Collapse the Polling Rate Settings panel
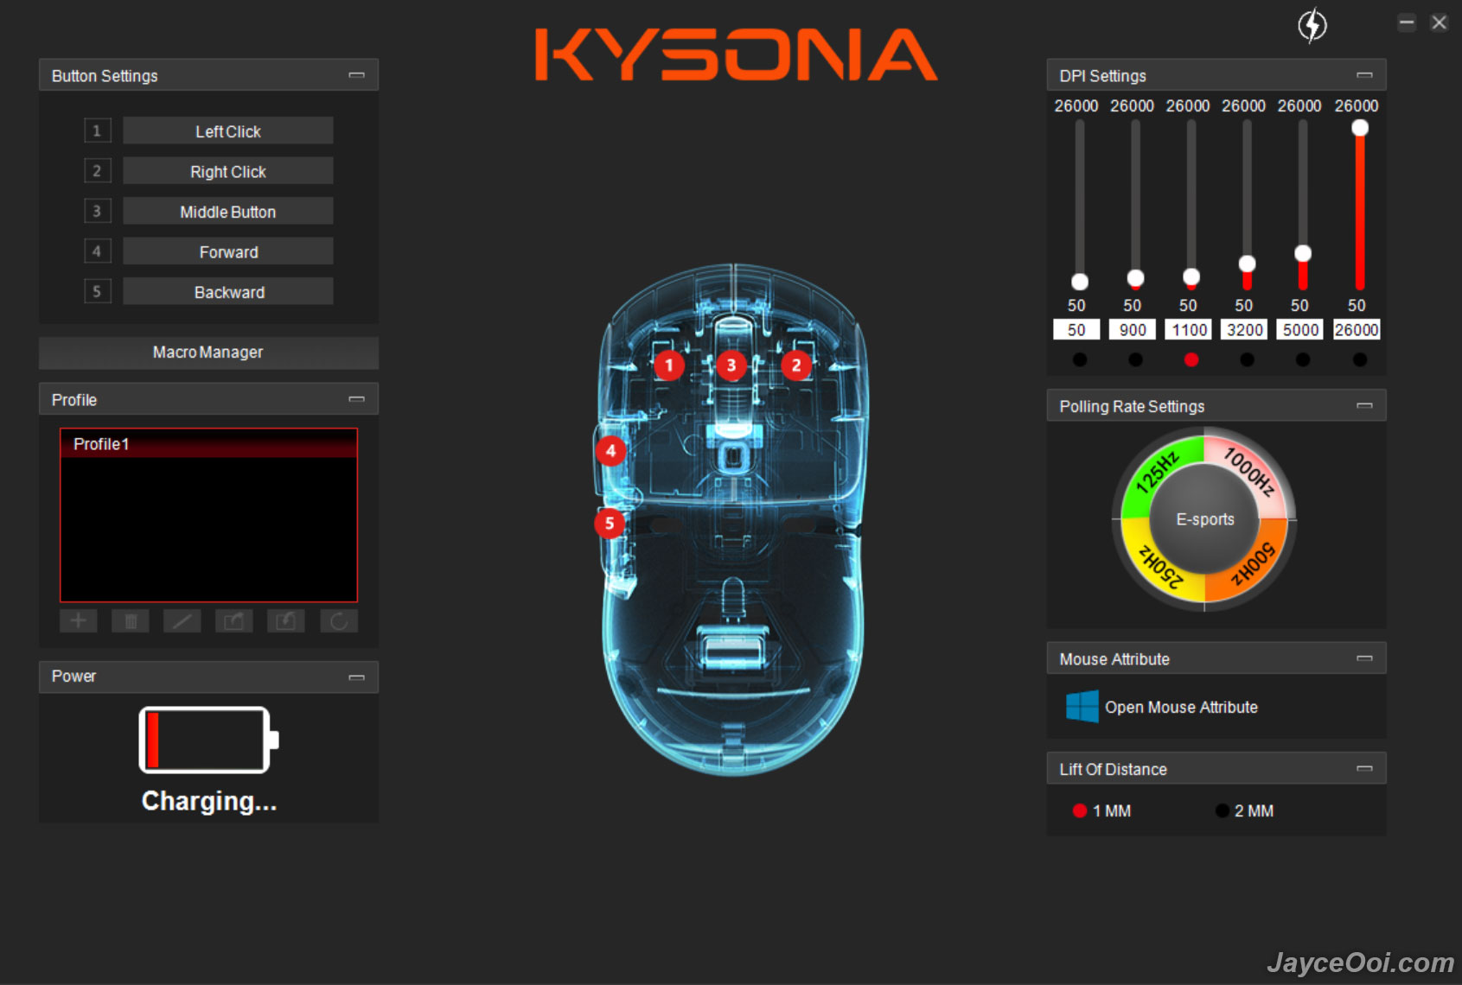This screenshot has width=1462, height=985. point(1364,405)
